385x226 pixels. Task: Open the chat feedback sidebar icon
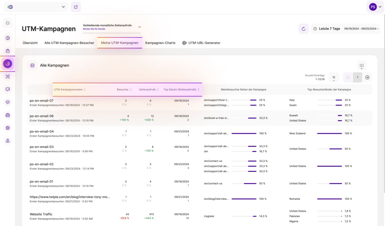click(x=8, y=89)
